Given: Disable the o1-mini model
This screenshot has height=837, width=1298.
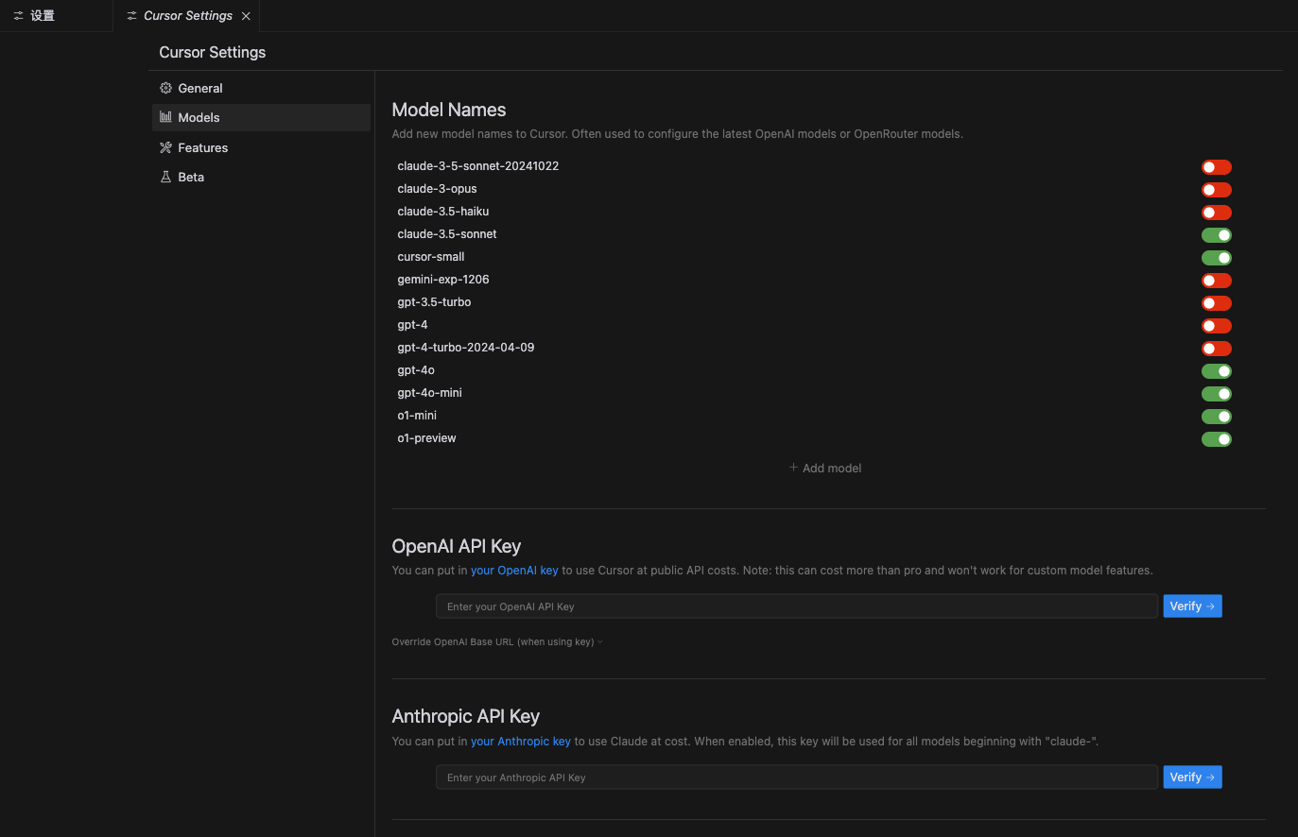Looking at the screenshot, I should (1217, 417).
